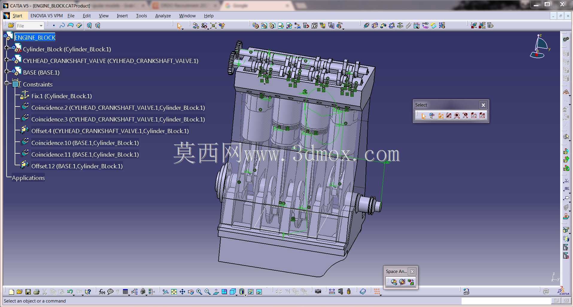Viewport: 573px width, 307px height.
Task: Collapse the Constraints node in the tree
Action: pos(7,83)
